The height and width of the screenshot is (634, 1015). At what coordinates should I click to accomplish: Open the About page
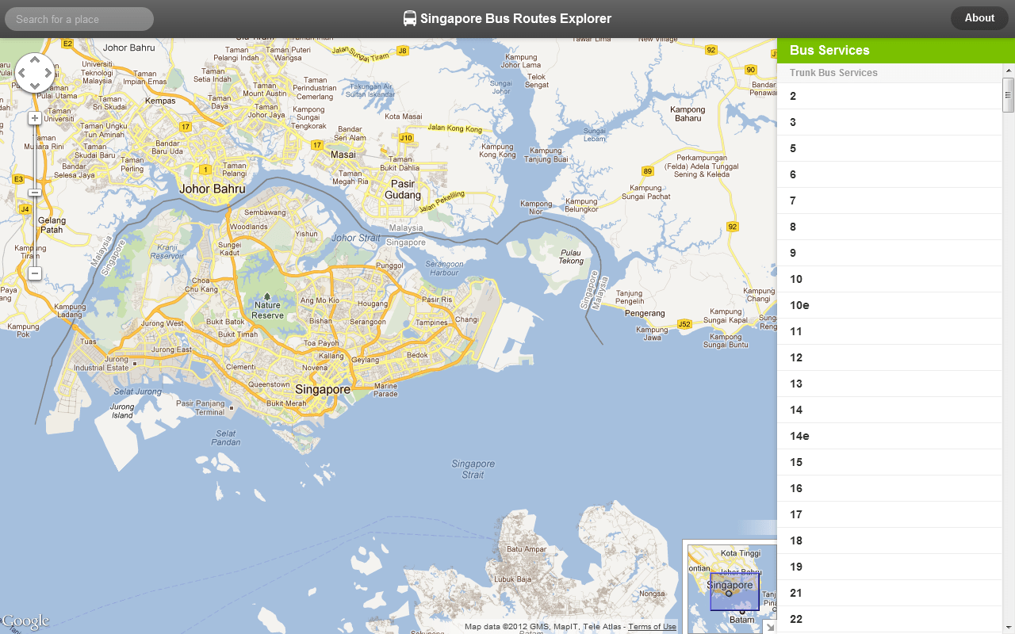point(979,18)
